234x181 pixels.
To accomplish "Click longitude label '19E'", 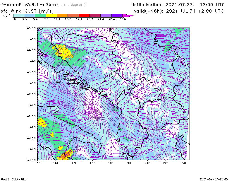I will pyautogui.click(x=111, y=163).
